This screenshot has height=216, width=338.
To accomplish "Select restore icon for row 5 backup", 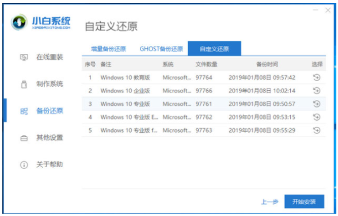I will [x=317, y=130].
